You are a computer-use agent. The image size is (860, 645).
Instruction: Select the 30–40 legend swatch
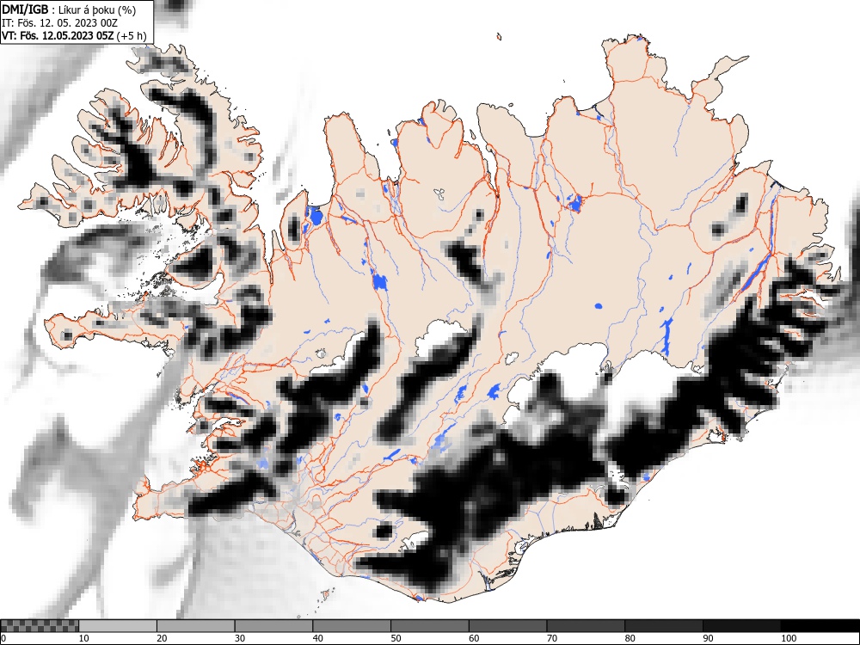[x=273, y=626]
